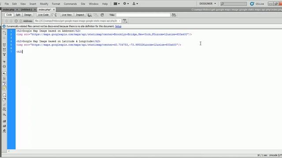Switch to the Untitled-1 document tab
Viewport: 282px width, 158px height.
click(26, 10)
